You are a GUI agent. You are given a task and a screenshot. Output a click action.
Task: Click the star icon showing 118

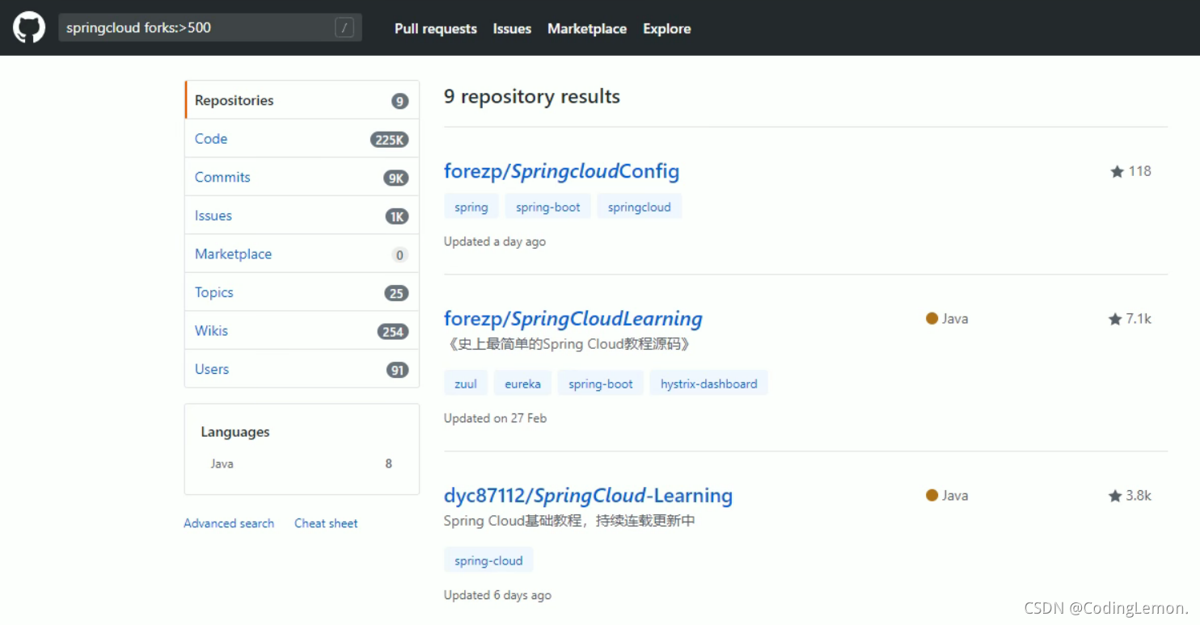[1118, 171]
